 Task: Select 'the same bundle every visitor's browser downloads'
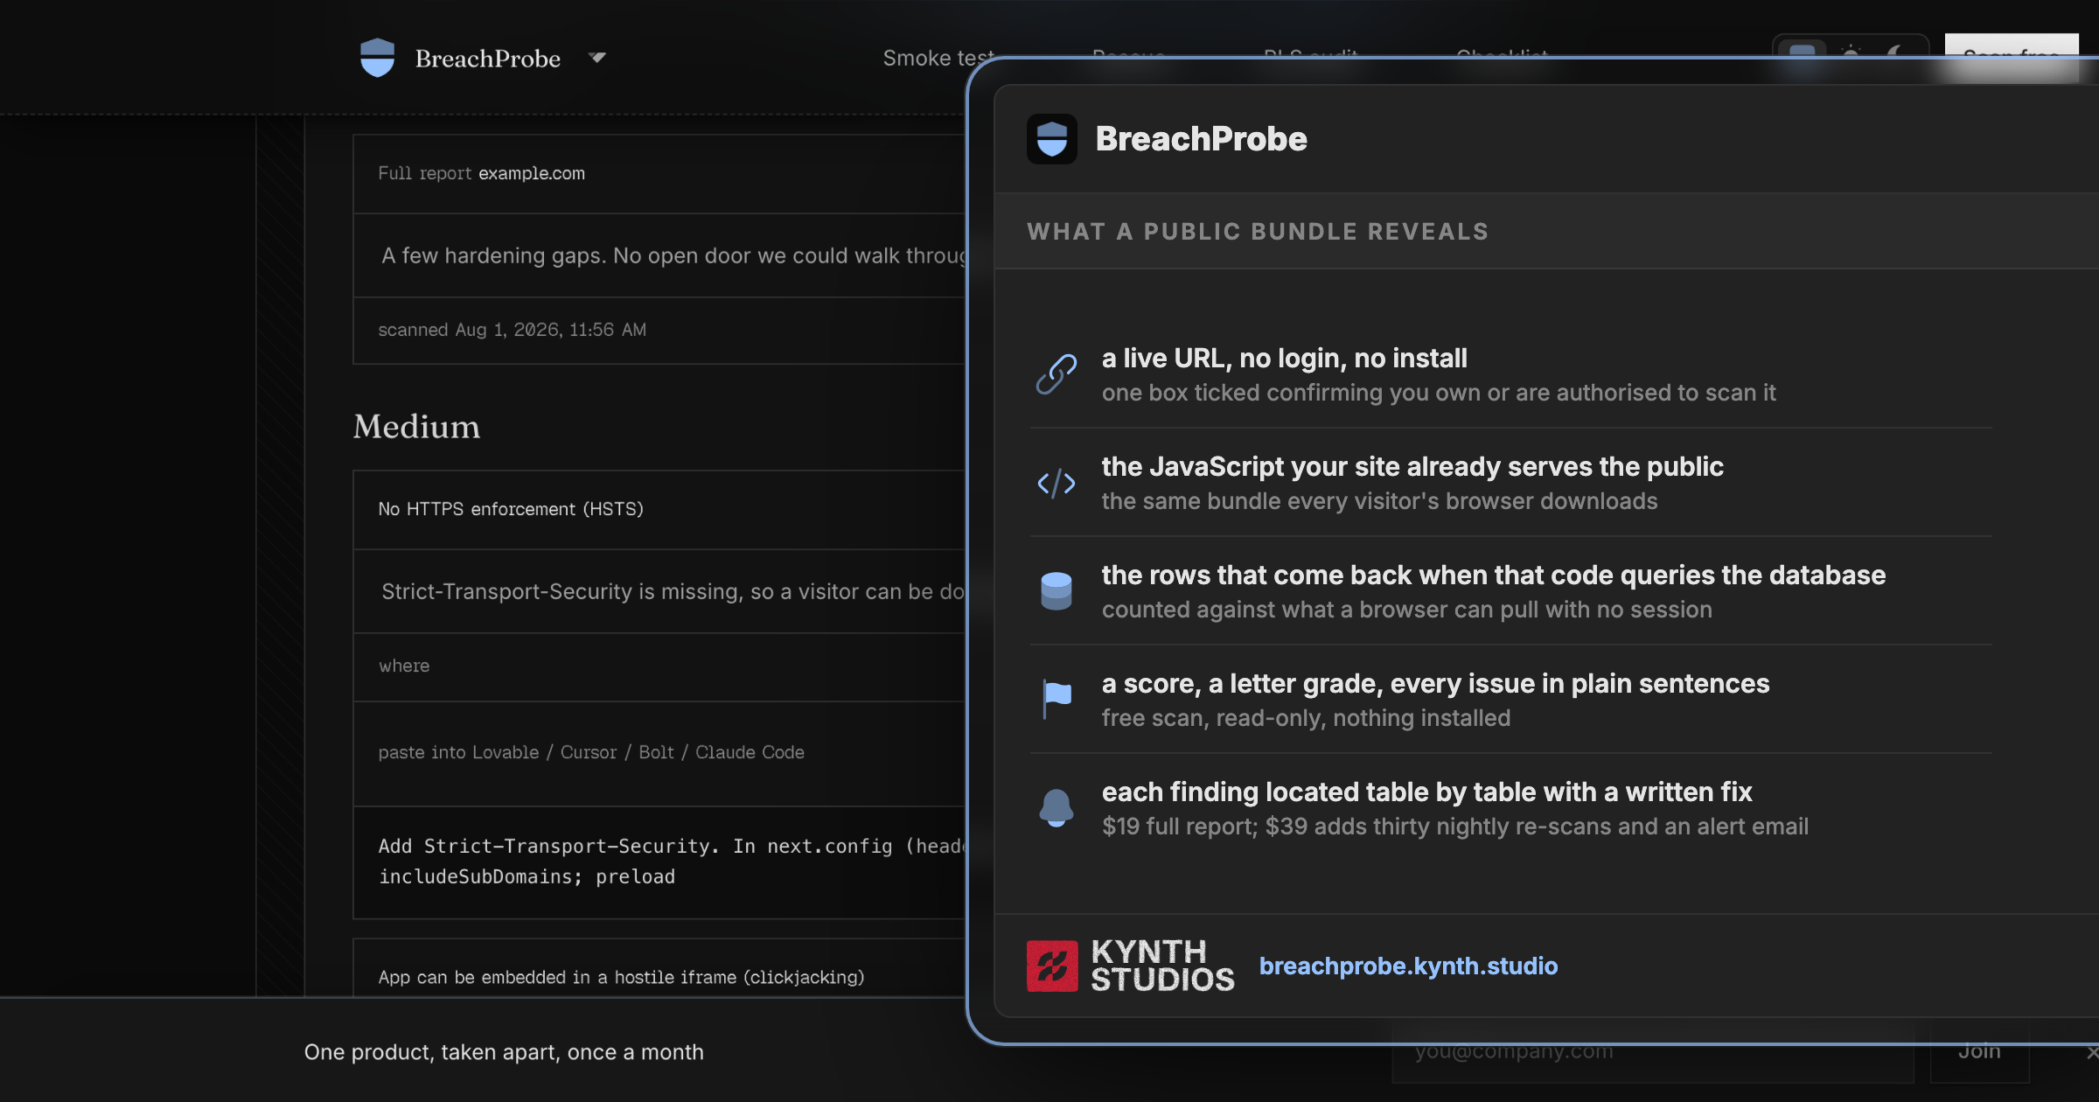point(1379,501)
